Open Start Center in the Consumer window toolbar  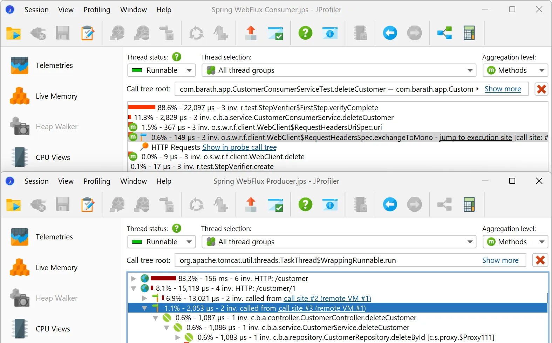[14, 33]
